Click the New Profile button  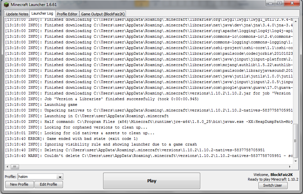click(x=19, y=184)
